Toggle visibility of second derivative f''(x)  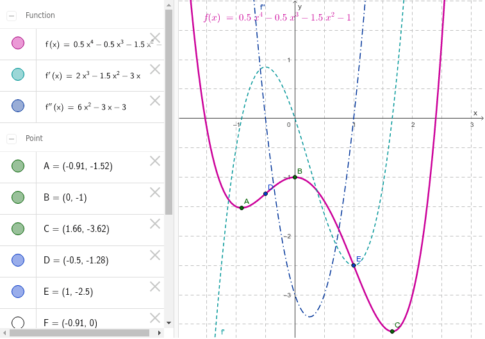18,106
